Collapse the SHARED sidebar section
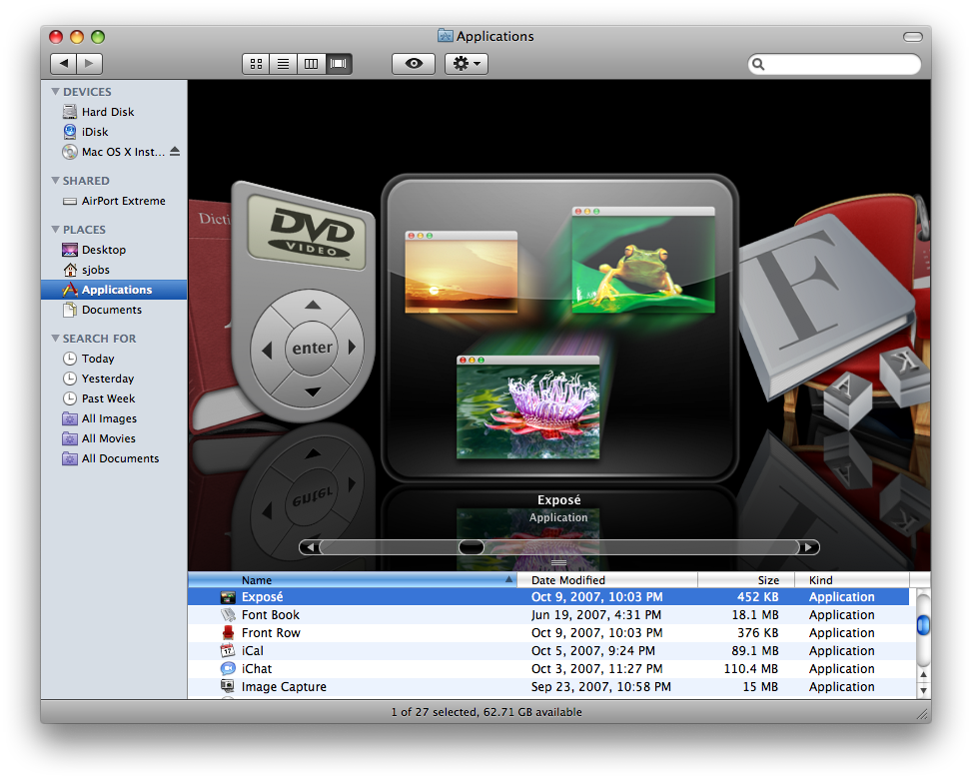Screen dimensions: 972x779 point(56,181)
